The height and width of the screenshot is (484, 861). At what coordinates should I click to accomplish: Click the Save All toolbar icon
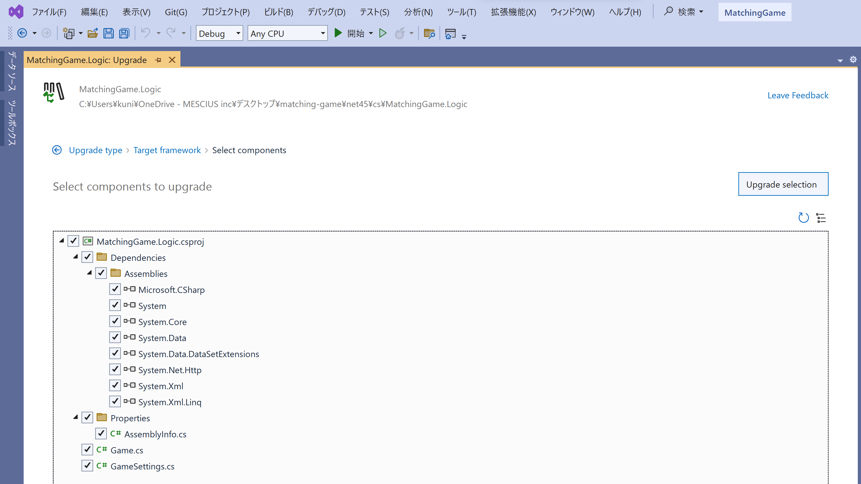124,33
